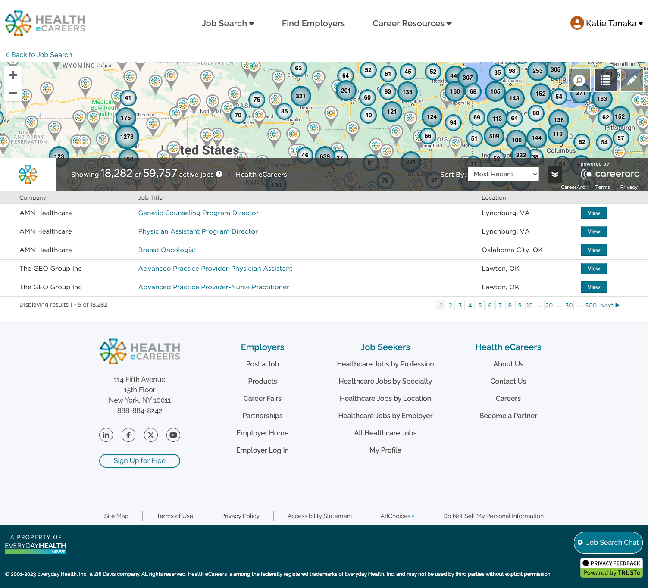Zoom out on the map
Image resolution: width=648 pixels, height=588 pixels.
13,93
